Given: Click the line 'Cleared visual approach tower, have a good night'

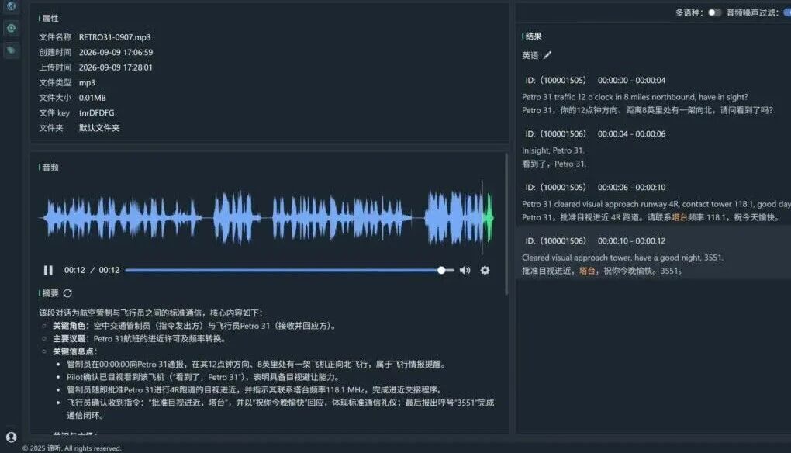Looking at the screenshot, I should coord(623,258).
